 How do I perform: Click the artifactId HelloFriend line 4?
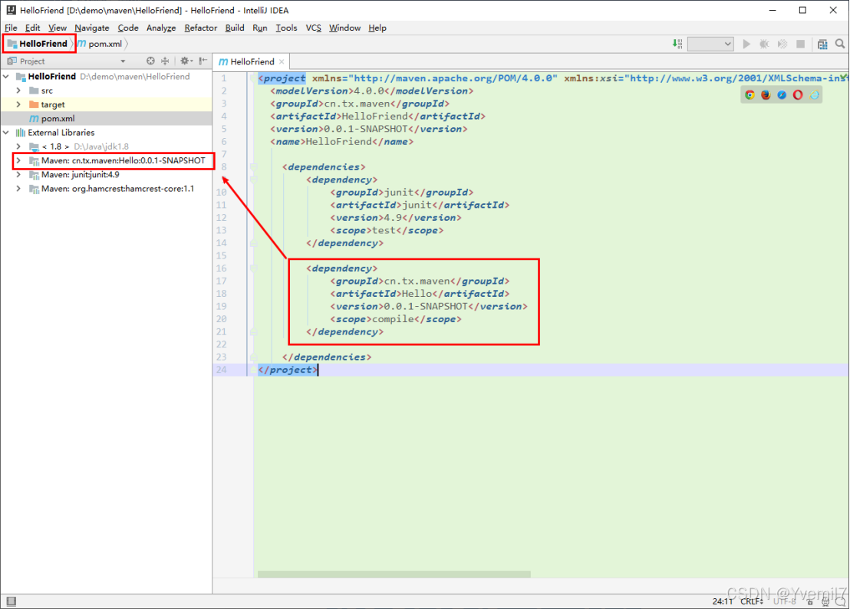(378, 116)
